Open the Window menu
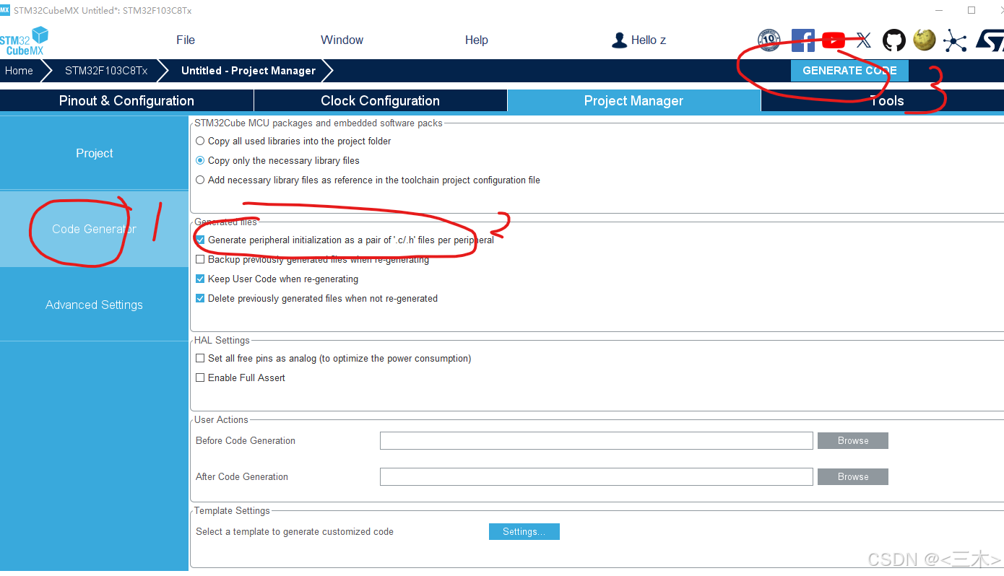1004x576 pixels. pos(342,40)
